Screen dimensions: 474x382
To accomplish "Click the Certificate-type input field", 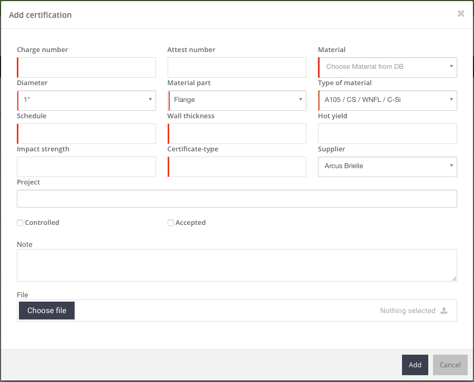I will point(237,167).
